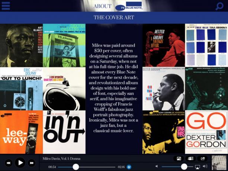Open Eric Dolphy 'Out to Lunch!' cover

[21, 88]
